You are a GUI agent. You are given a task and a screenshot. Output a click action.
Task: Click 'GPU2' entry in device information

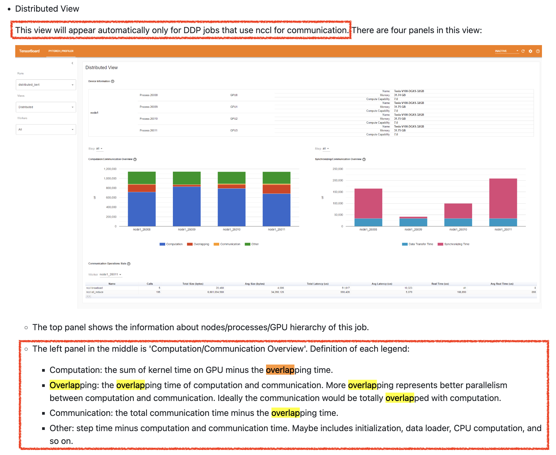[234, 119]
